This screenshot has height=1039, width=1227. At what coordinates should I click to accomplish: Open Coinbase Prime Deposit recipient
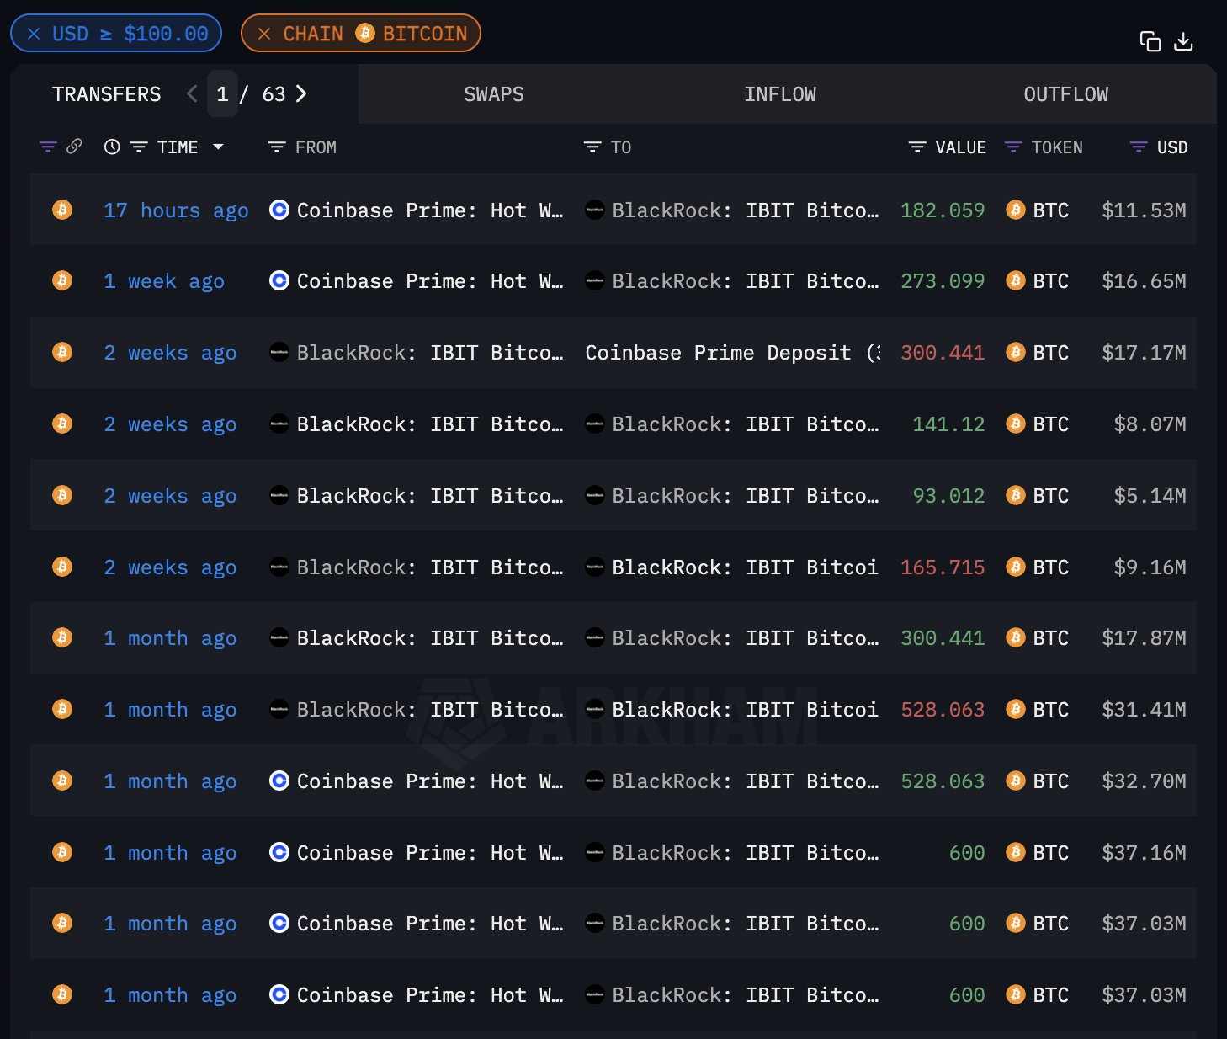[733, 353]
